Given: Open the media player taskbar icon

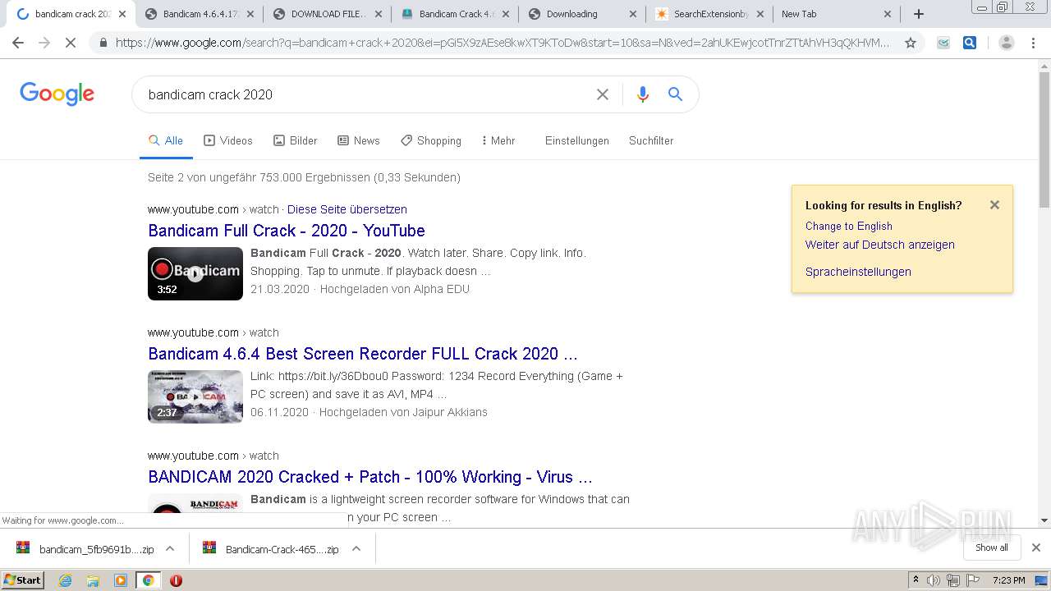Looking at the screenshot, I should point(121,580).
